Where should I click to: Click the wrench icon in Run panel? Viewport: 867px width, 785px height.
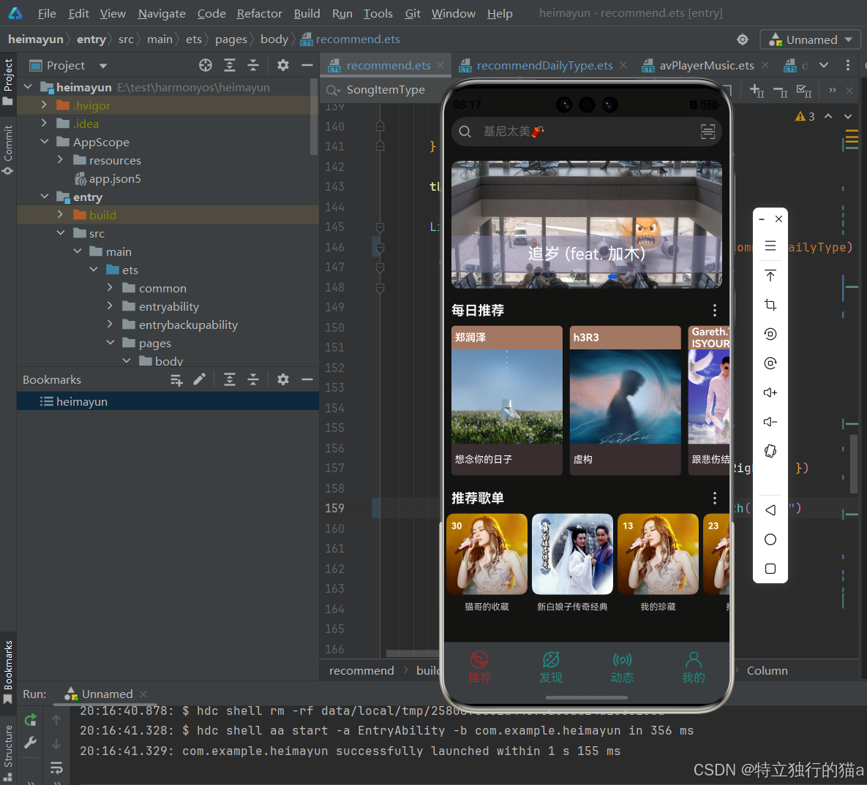pos(31,743)
